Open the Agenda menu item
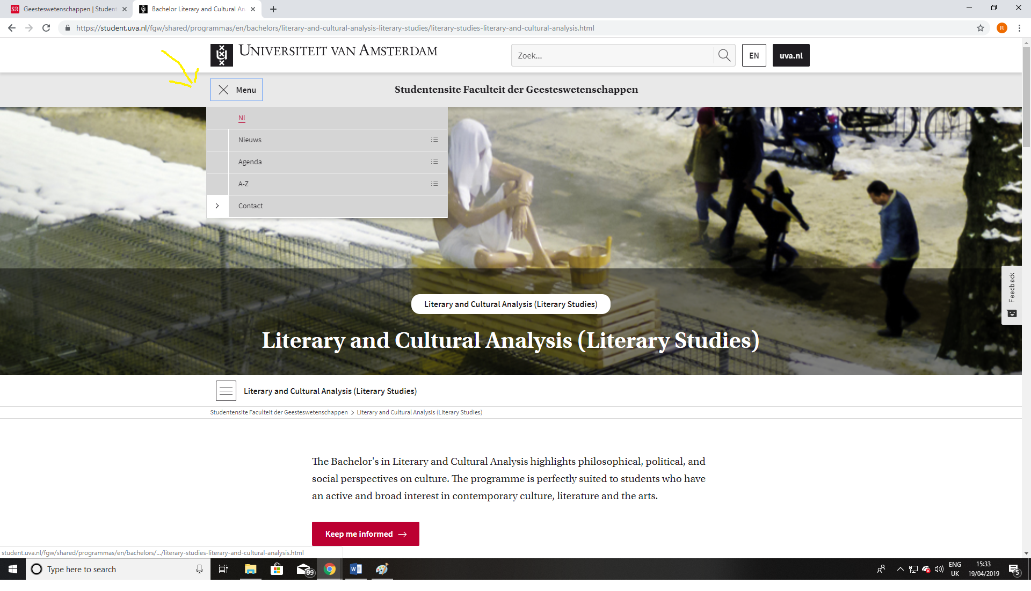The image size is (1031, 591). (x=250, y=162)
